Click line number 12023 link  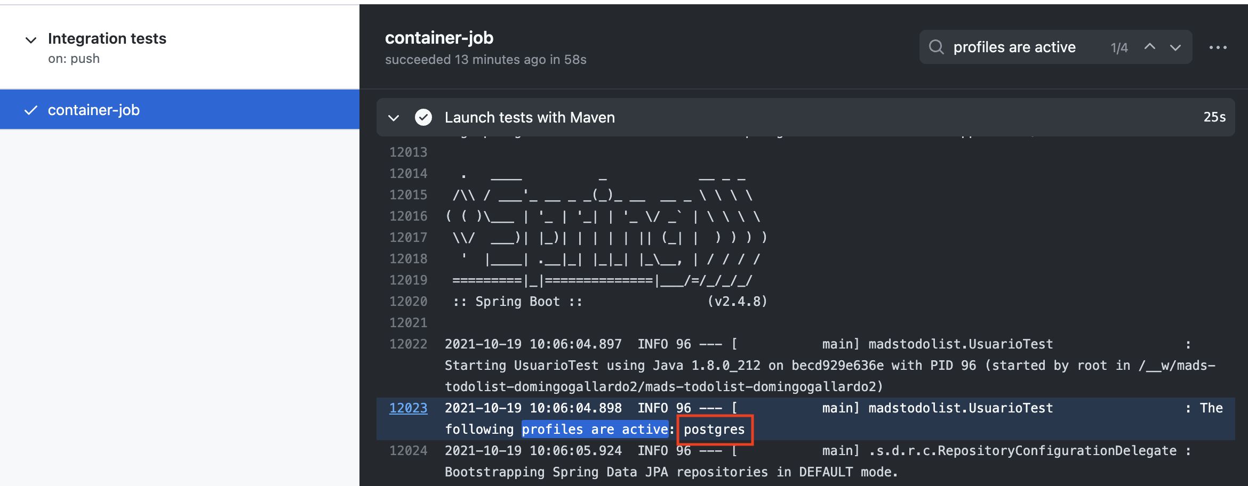coord(408,408)
